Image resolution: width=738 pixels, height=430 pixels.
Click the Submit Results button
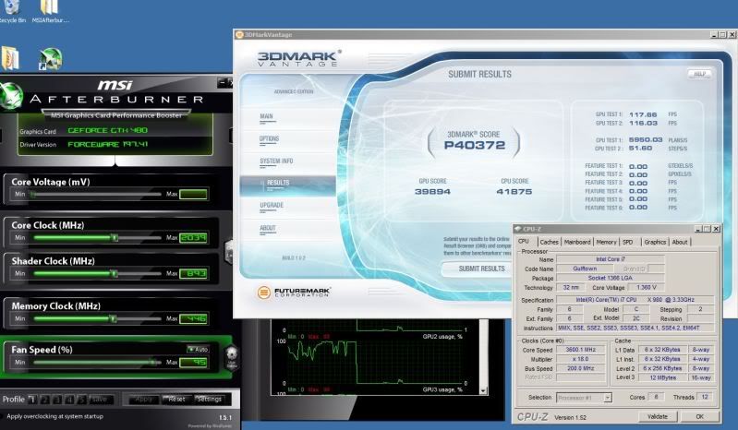tap(481, 269)
